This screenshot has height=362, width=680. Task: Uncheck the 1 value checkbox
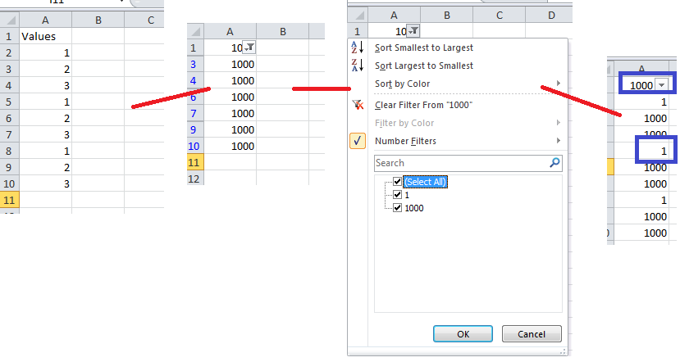click(x=397, y=194)
